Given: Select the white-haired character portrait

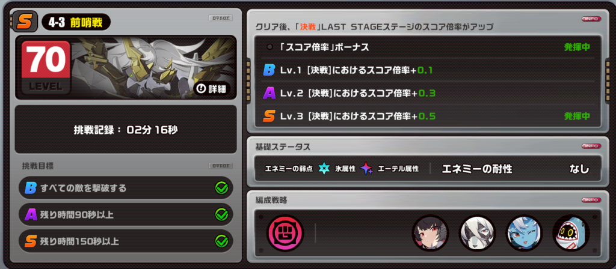Looking at the screenshot, I should click(477, 233).
